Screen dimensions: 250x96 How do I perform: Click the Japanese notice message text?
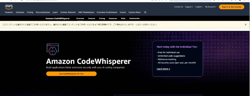coord(80,24)
